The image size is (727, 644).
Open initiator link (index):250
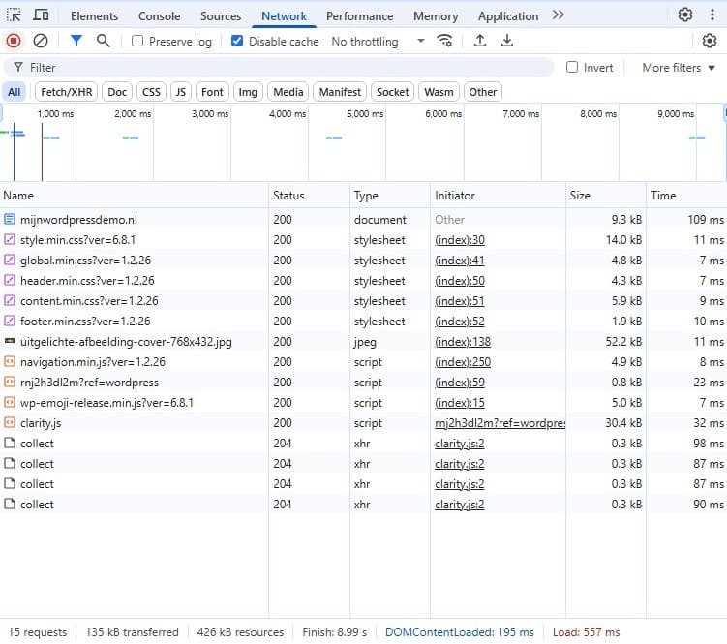463,362
